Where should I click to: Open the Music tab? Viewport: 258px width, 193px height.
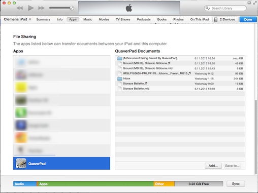pos(87,19)
